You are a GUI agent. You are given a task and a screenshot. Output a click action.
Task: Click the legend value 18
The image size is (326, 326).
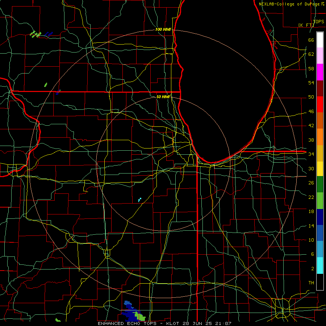[311, 212]
